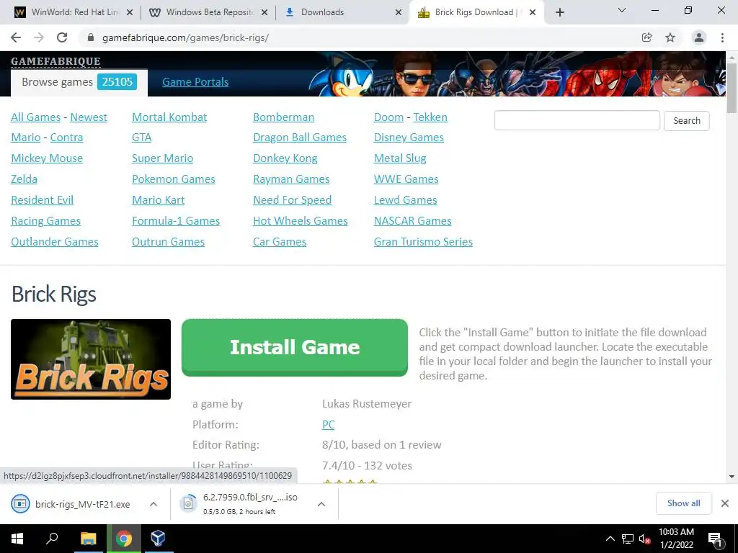This screenshot has width=738, height=553.
Task: Click the network tray icon
Action: 628,539
